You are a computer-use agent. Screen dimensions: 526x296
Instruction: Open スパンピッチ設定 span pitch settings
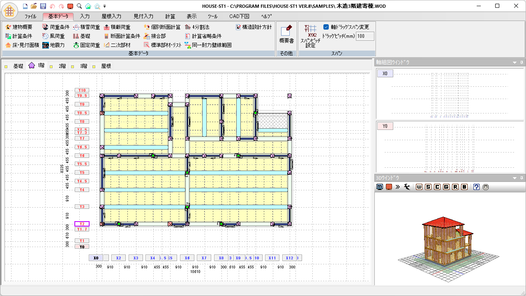point(310,35)
